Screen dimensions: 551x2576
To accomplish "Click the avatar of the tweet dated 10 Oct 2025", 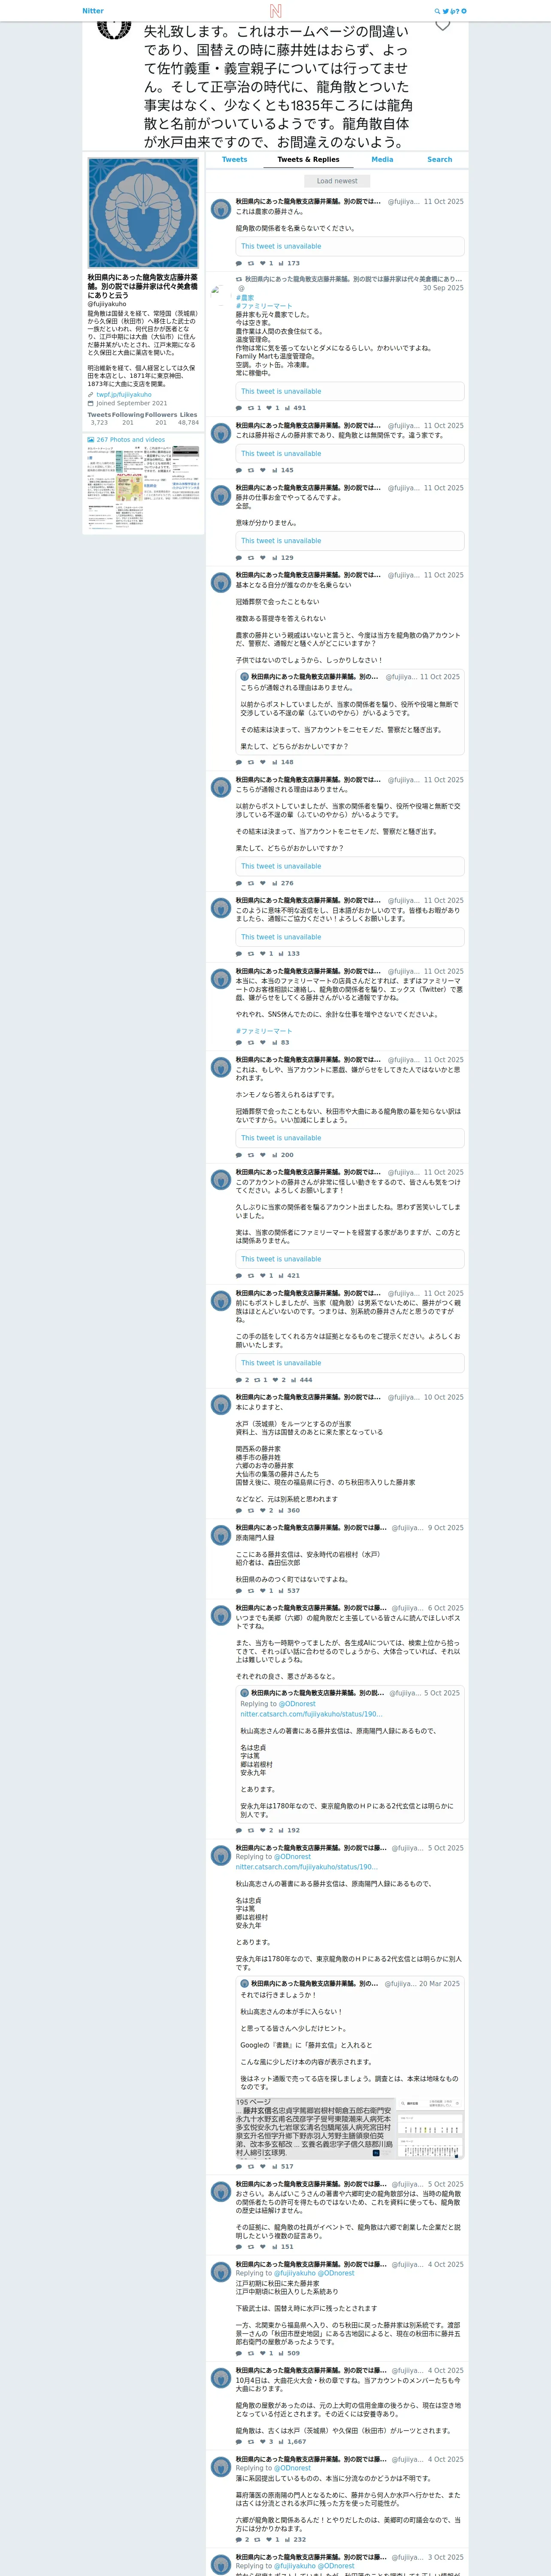I will (221, 1405).
